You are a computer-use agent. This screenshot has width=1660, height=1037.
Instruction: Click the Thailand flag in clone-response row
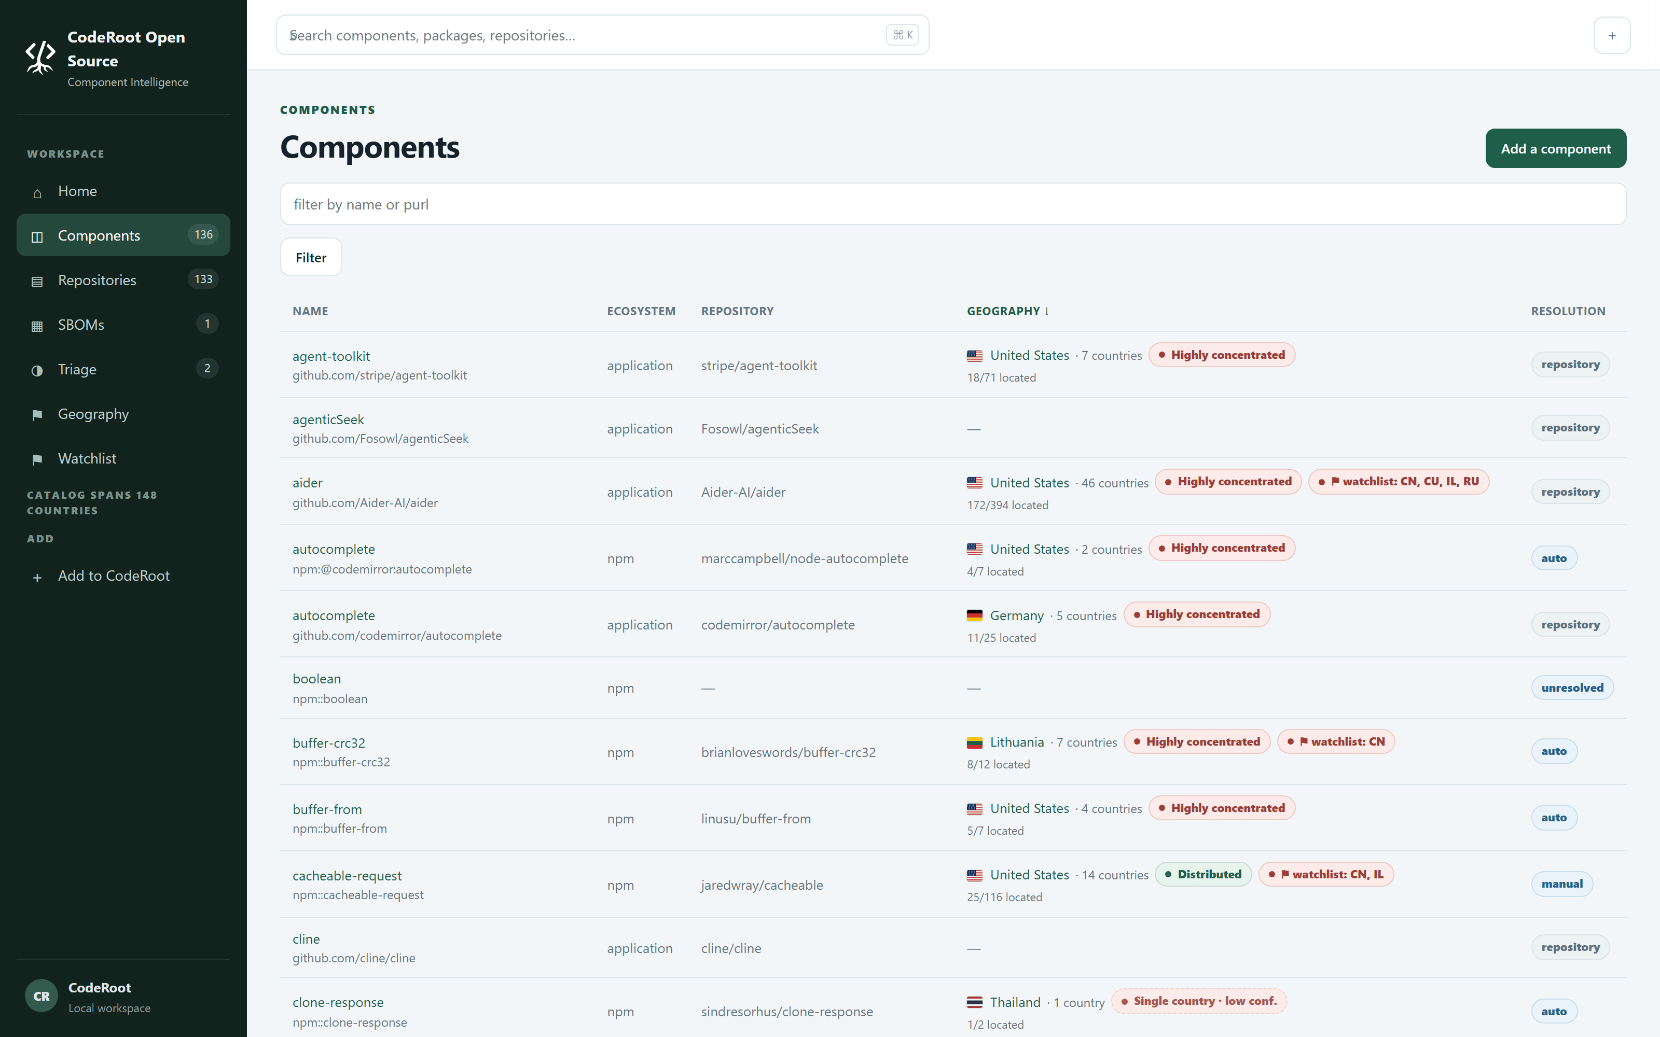975,1003
